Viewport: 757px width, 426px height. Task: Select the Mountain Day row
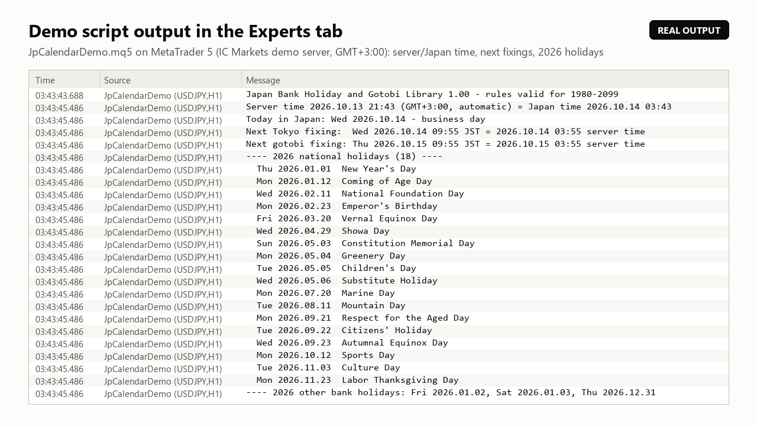click(x=378, y=306)
